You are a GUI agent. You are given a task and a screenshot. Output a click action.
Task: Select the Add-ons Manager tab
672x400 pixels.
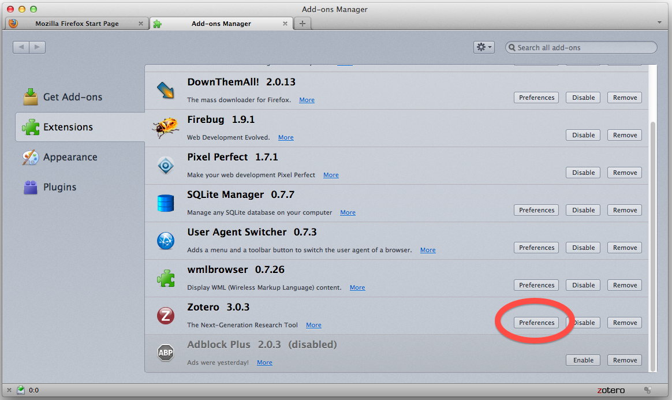coord(221,24)
